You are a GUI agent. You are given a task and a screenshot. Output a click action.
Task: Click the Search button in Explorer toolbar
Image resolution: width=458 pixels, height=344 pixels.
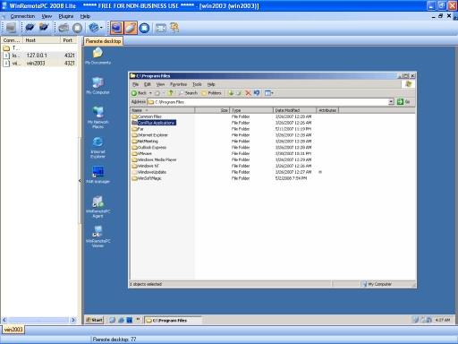coord(188,93)
